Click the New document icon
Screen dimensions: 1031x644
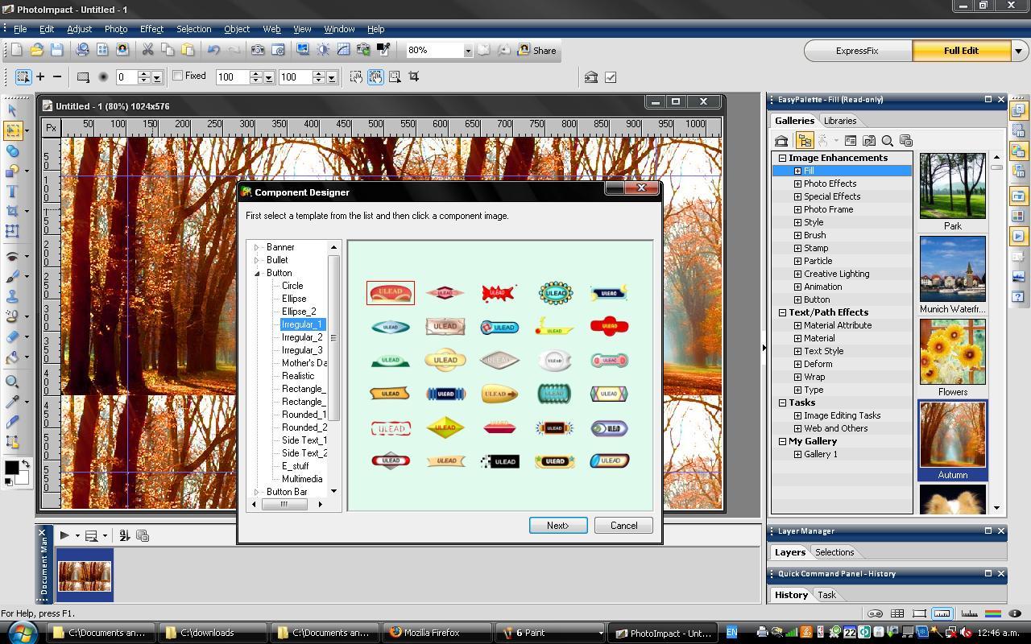click(x=16, y=50)
